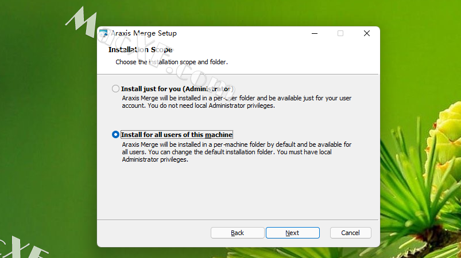Click the 'Araxis Merge Setup' title text
The height and width of the screenshot is (258, 461).
click(x=144, y=33)
